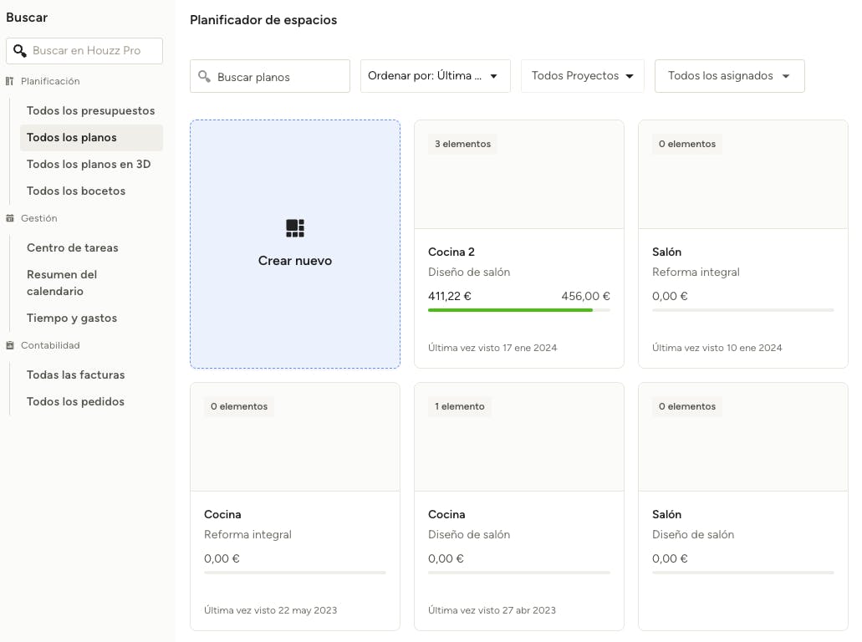862x642 pixels.
Task: Open Tiempo y gastos page
Action: [x=72, y=318]
